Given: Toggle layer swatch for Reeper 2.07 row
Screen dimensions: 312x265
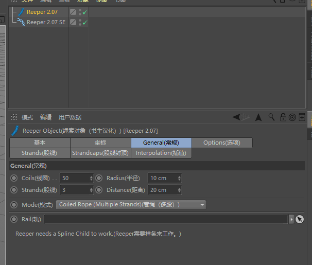Looking at the screenshot, I should coord(73,12).
